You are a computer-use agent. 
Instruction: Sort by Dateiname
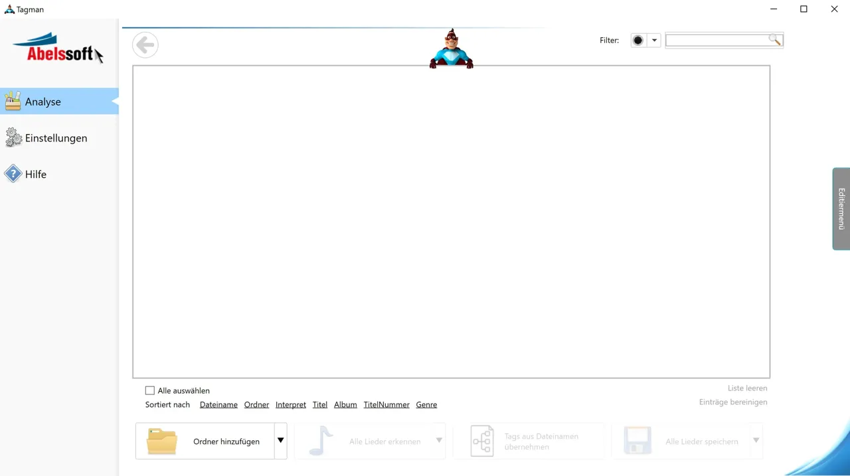pos(218,404)
